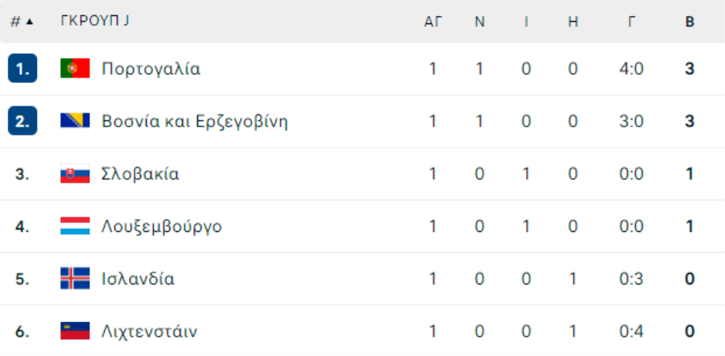
Task: Click the blue rank 2 badge
Action: tap(23, 121)
